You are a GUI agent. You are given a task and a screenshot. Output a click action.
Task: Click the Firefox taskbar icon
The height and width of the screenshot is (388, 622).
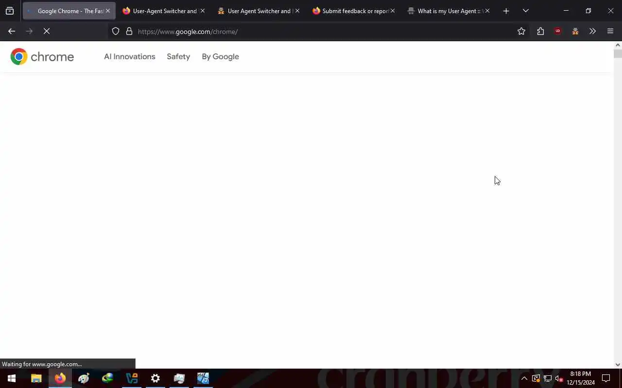(60, 378)
